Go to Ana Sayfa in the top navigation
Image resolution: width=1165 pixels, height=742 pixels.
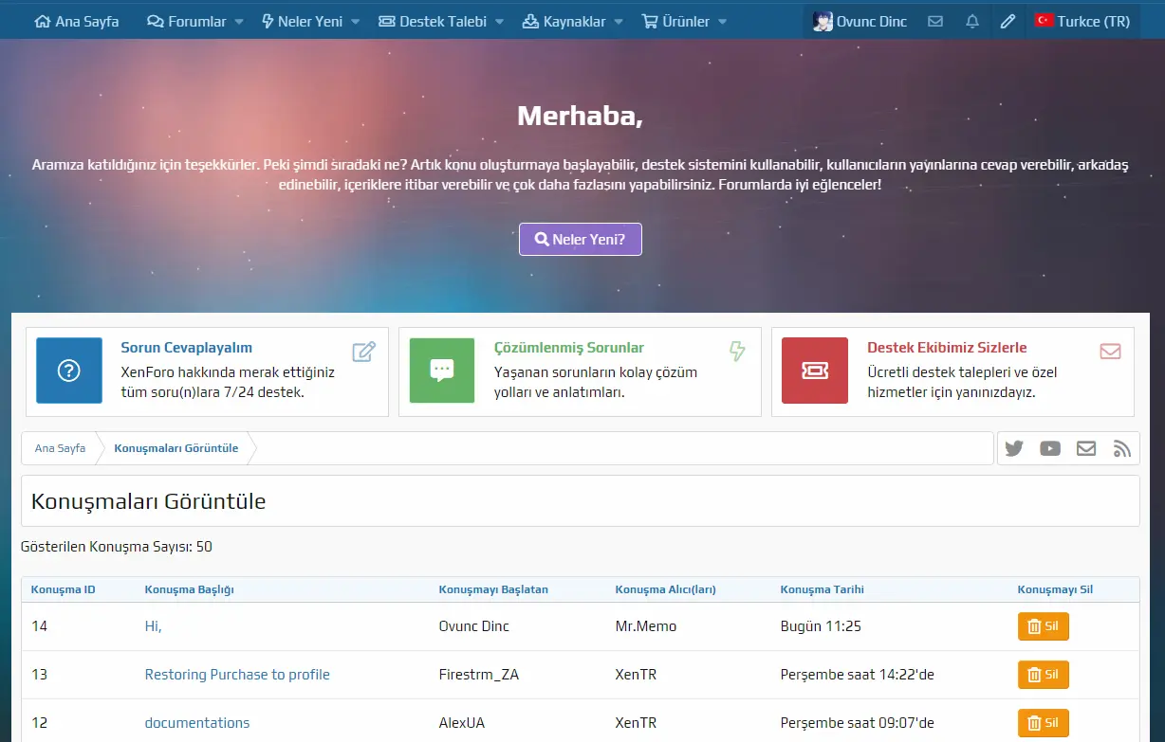(x=76, y=21)
